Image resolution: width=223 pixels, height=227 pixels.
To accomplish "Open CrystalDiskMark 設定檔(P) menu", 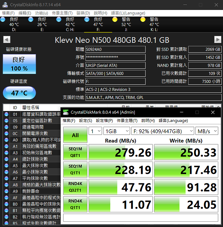I will tap(104, 121).
